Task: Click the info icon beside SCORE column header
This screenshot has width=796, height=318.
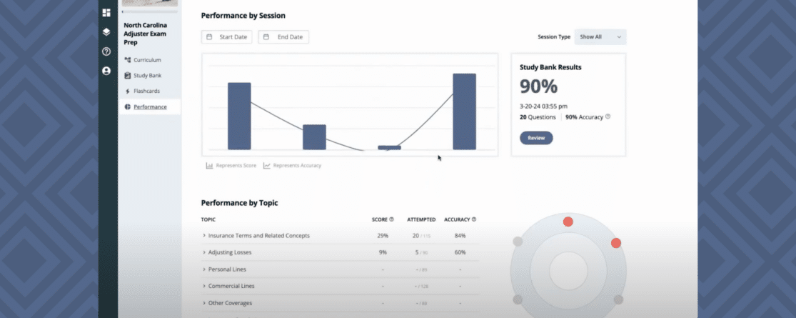Action: coord(391,219)
